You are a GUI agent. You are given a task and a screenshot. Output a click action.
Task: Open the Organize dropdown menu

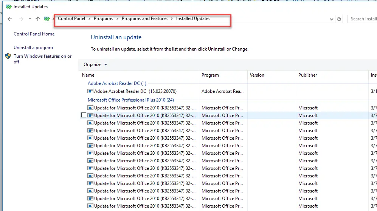pyautogui.click(x=95, y=65)
